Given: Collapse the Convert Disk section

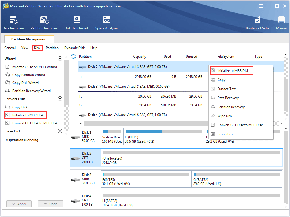Looking at the screenshot, I should (60, 99).
